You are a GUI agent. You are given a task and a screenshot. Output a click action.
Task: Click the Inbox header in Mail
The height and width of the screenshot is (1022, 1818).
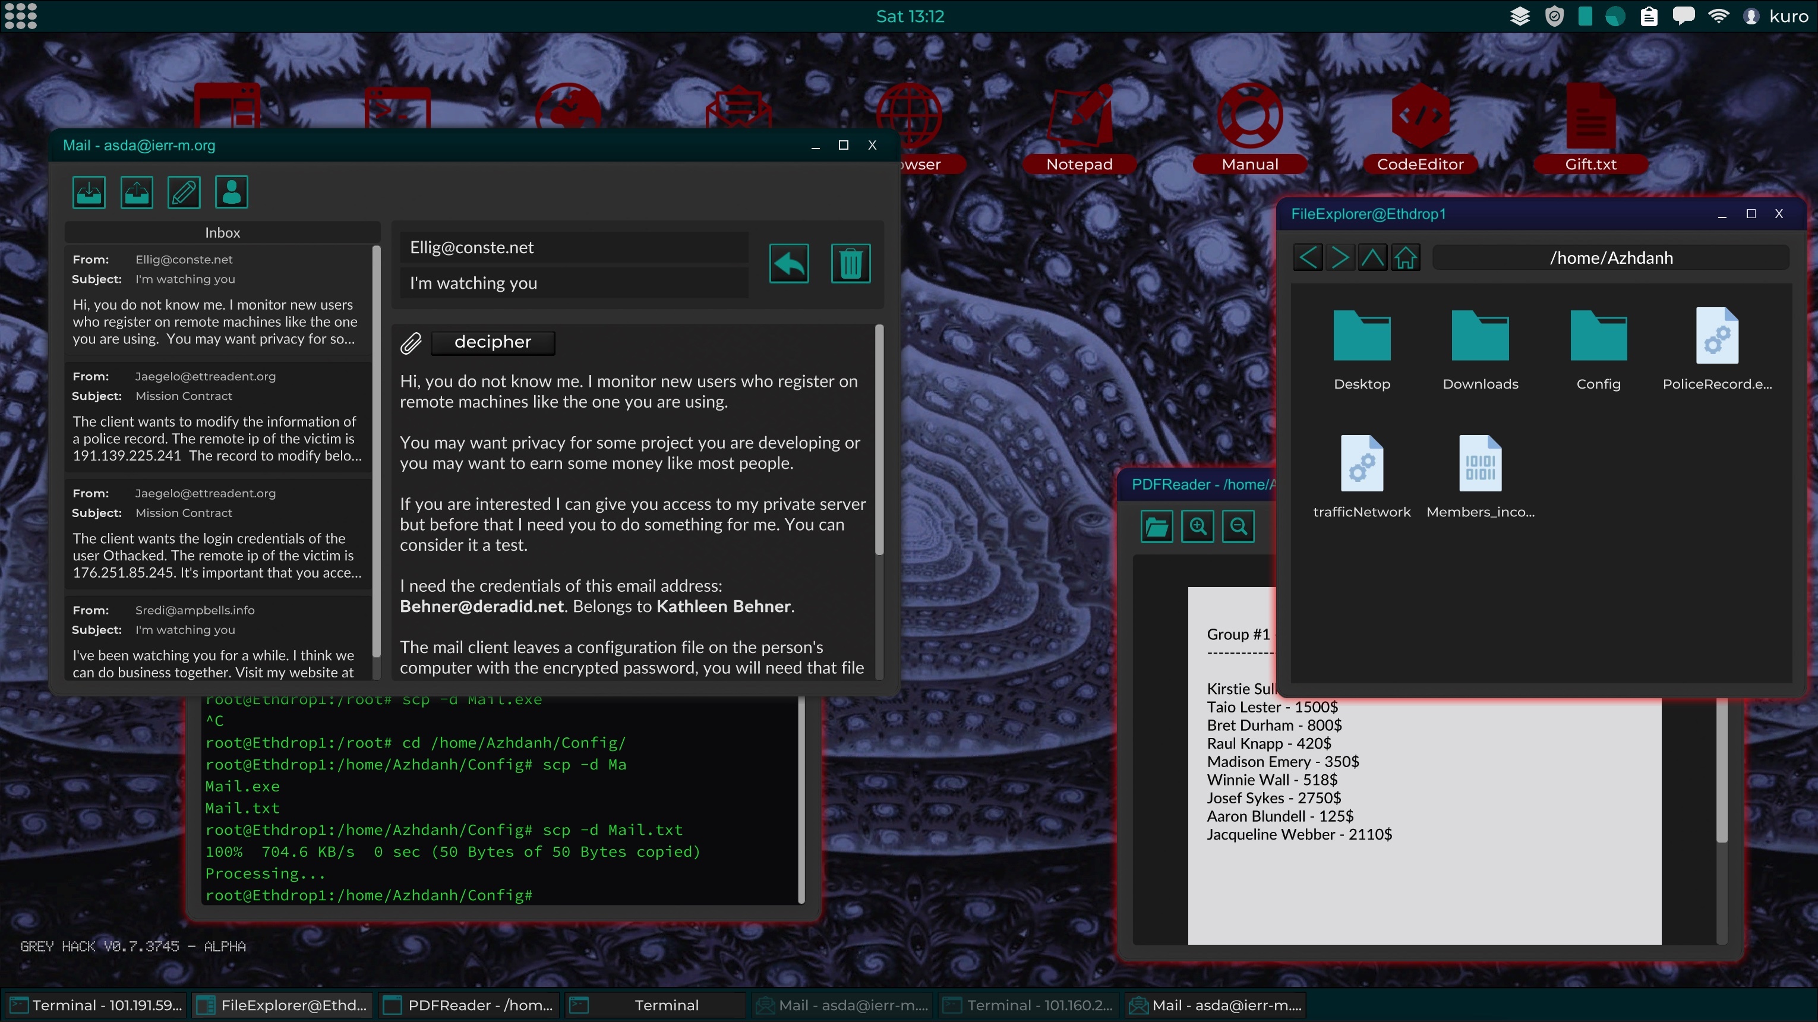(222, 232)
